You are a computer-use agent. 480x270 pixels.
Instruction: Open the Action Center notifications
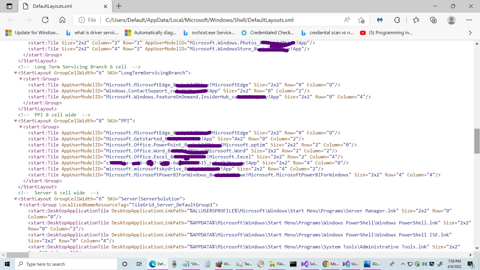tap(471, 264)
